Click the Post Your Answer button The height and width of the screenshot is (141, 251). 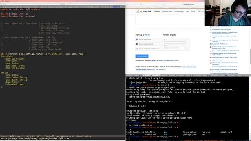[x=142, y=56]
